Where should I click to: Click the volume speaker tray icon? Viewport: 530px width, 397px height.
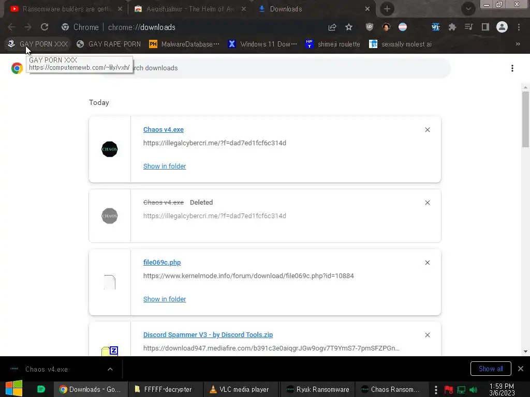[x=474, y=390]
